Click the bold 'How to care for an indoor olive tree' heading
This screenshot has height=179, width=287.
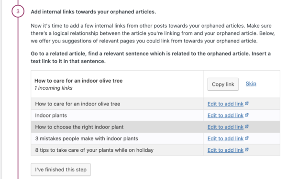click(x=78, y=81)
